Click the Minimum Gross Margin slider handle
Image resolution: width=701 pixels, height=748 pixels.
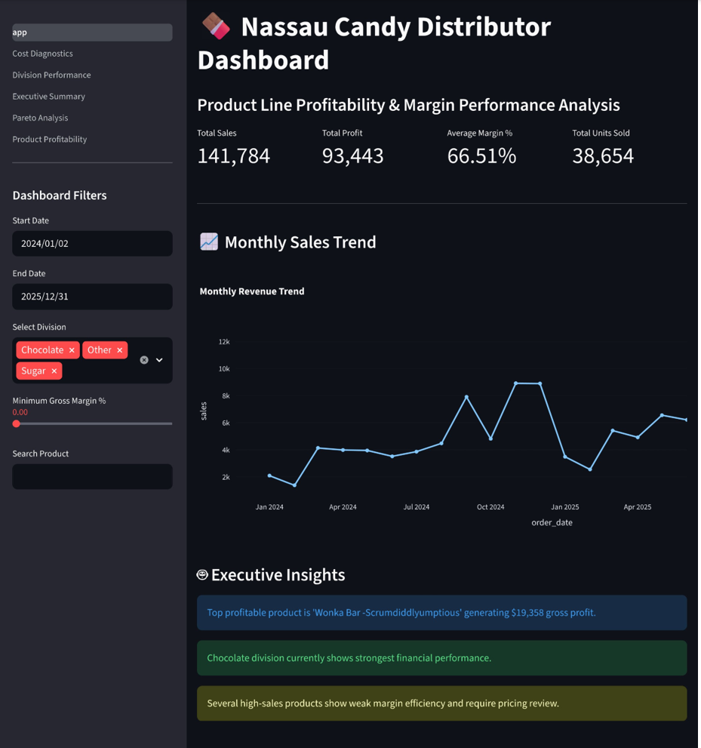pos(16,423)
